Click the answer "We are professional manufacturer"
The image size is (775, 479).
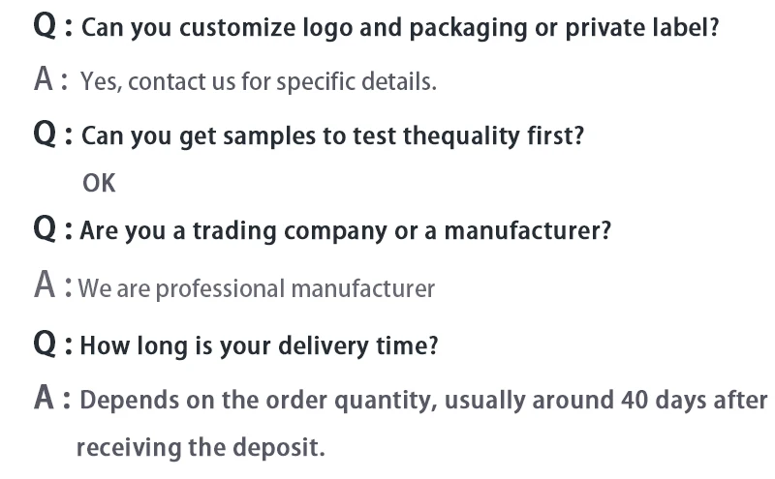257,288
